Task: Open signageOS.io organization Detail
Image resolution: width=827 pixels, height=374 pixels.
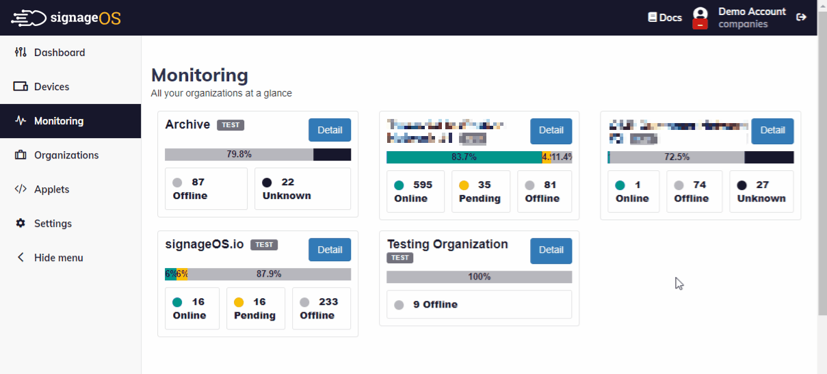Action: coord(329,250)
